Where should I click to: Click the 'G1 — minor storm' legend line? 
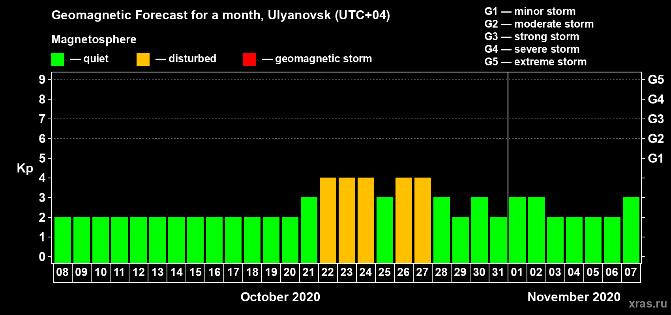(530, 11)
